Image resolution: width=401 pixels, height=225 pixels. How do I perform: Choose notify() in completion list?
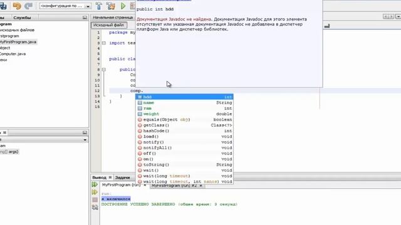tap(184, 142)
